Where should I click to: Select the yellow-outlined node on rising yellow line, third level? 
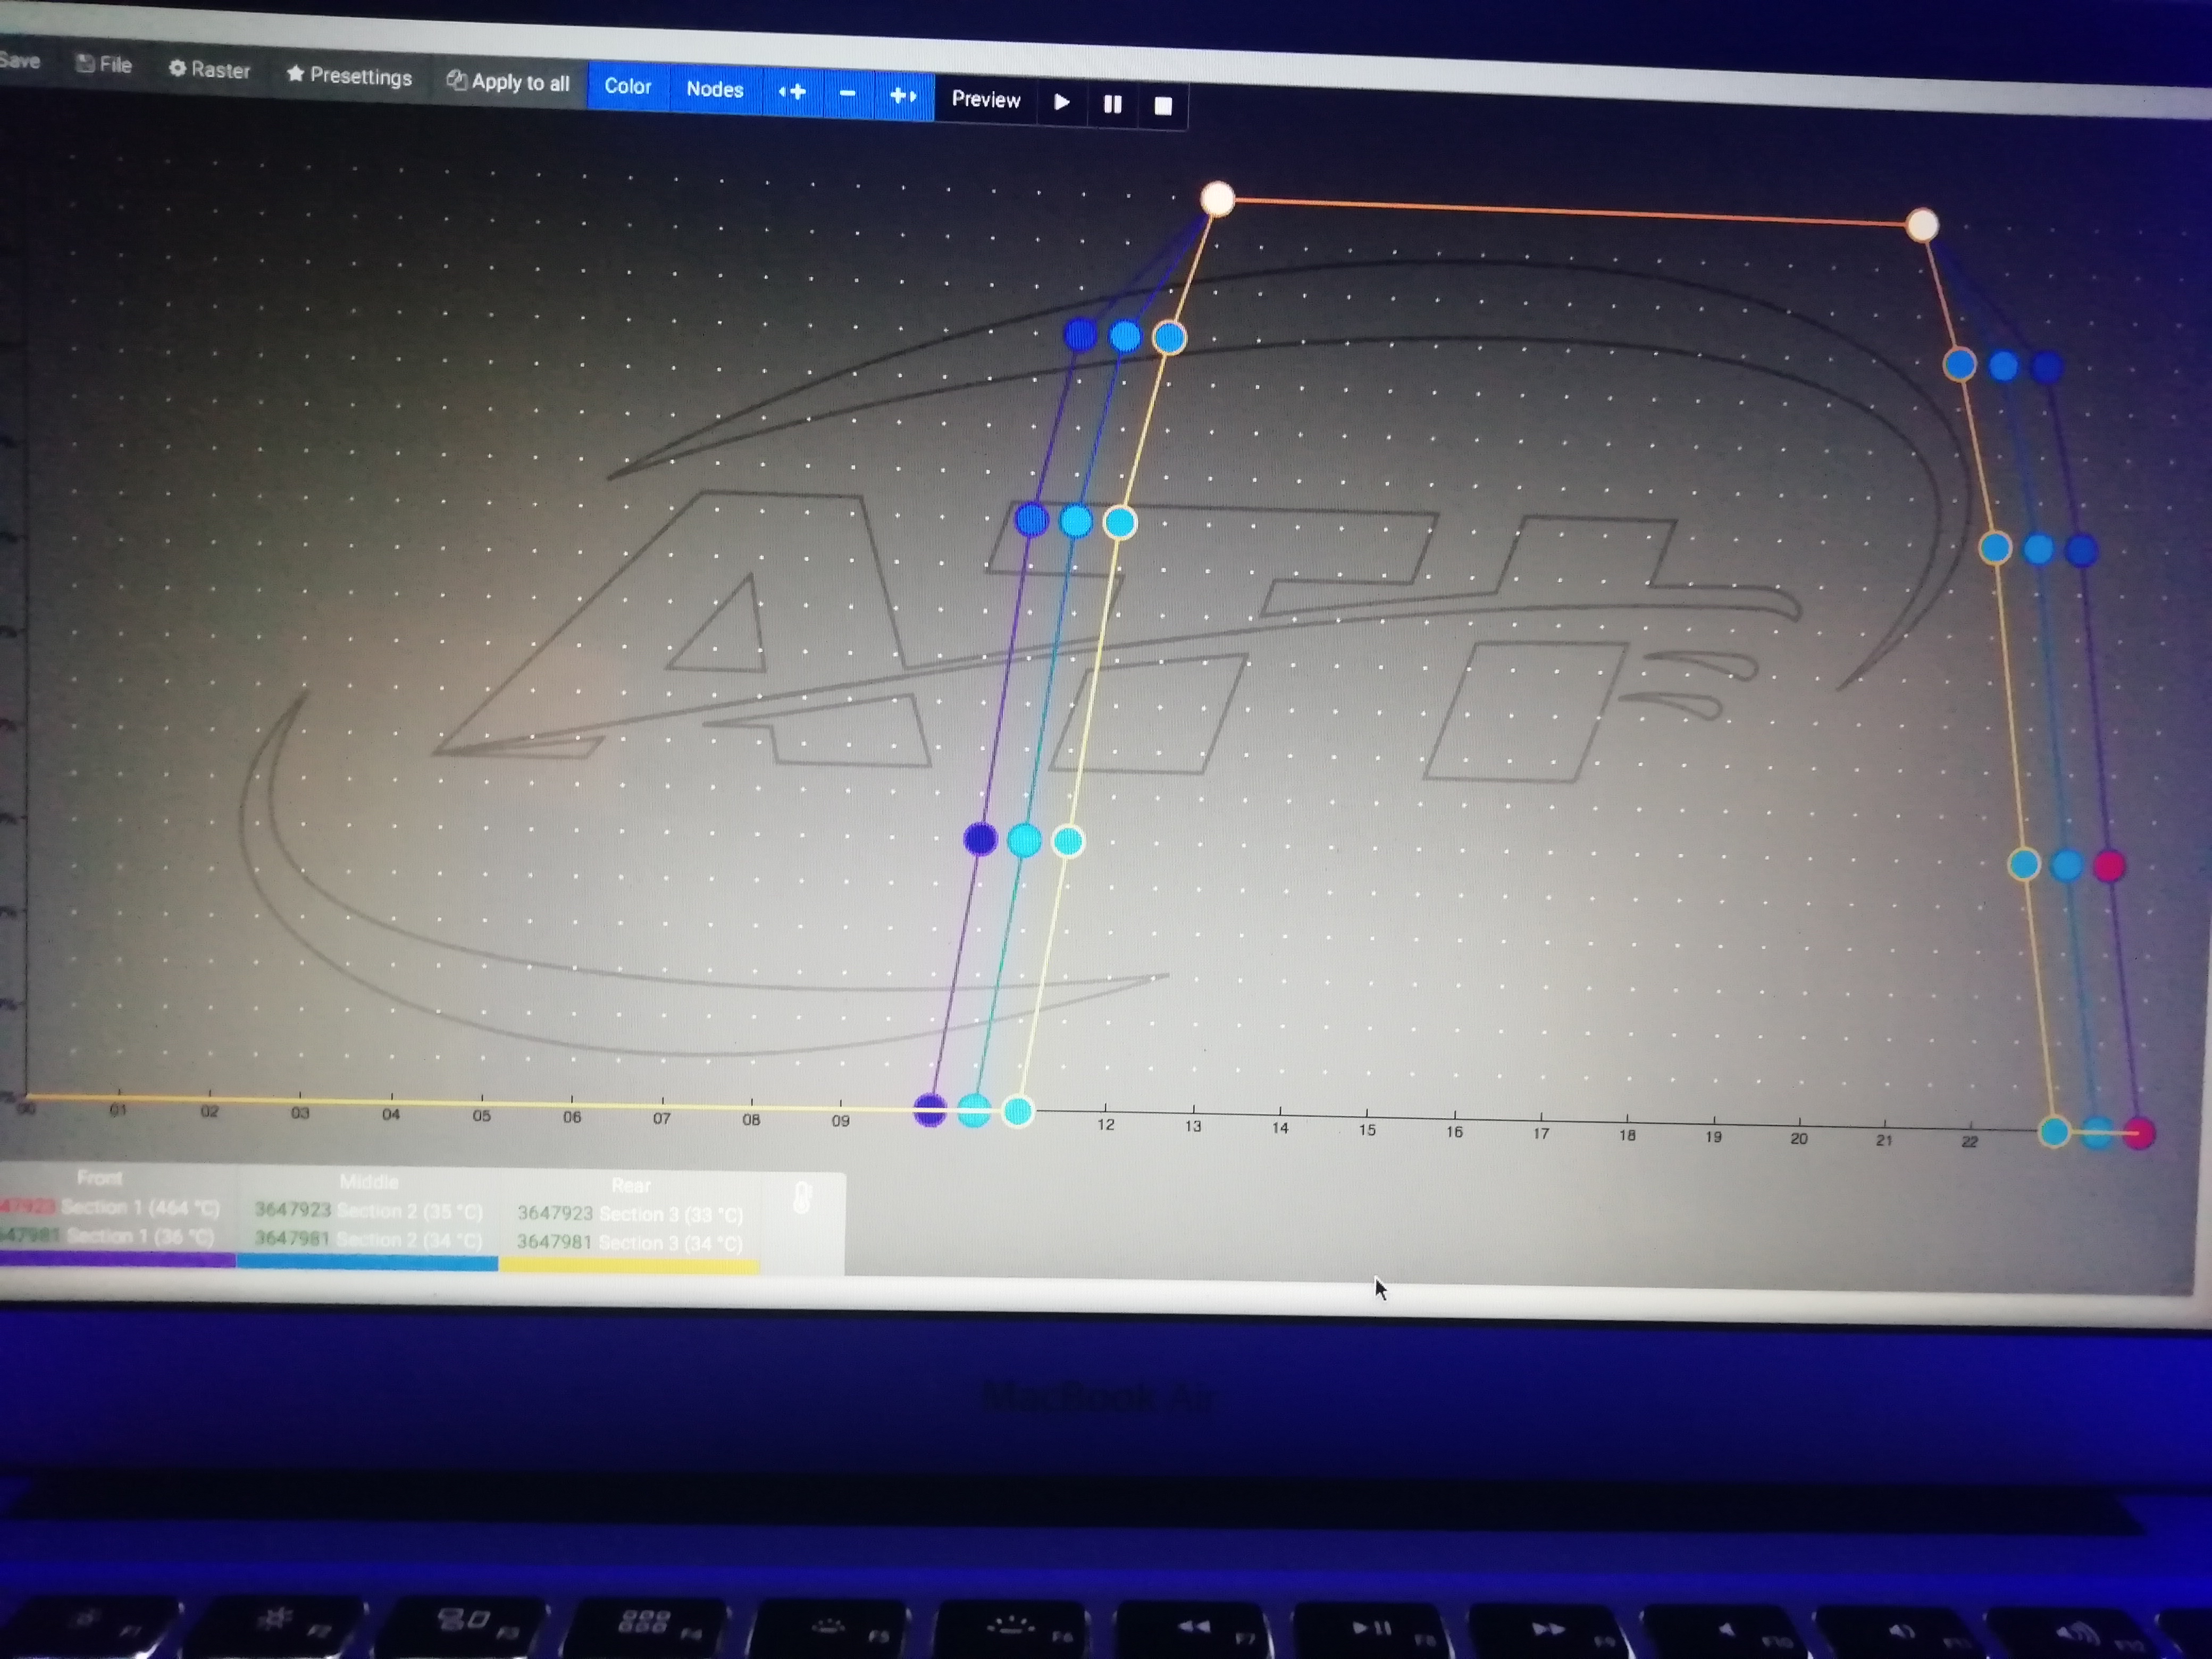click(1120, 522)
